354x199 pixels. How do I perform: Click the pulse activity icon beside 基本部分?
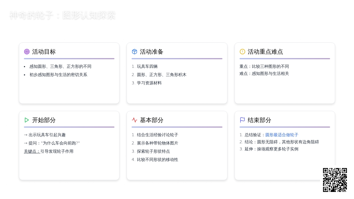tap(135, 120)
